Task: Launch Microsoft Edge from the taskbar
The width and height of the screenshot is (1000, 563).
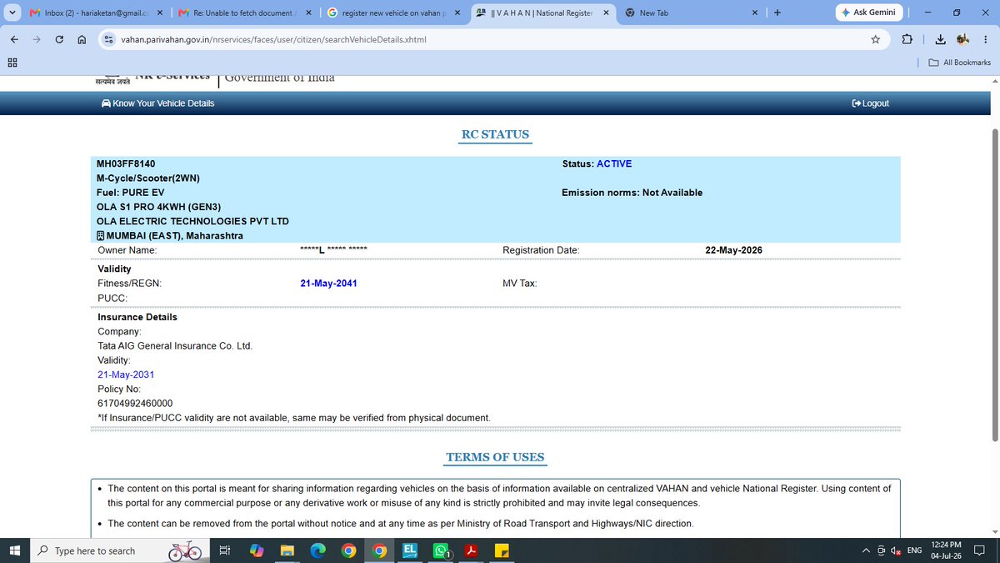Action: (x=317, y=551)
